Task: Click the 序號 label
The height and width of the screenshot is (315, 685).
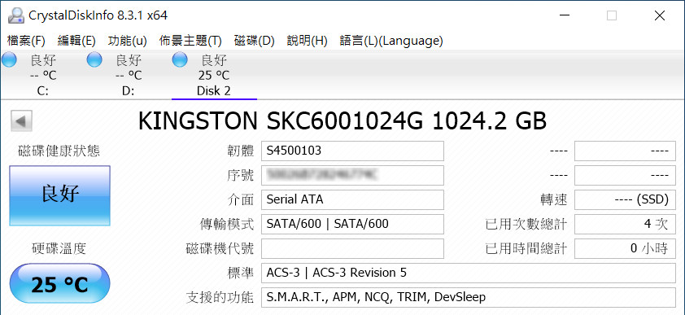Action: [241, 176]
